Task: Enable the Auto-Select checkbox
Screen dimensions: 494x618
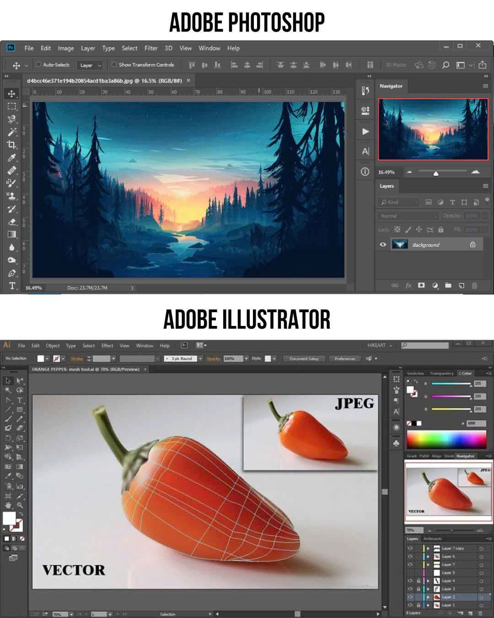Action: coord(38,65)
